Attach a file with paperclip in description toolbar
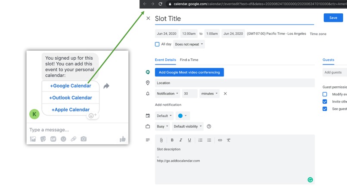Image resolution: width=347 pixels, height=195 pixels. [161, 140]
